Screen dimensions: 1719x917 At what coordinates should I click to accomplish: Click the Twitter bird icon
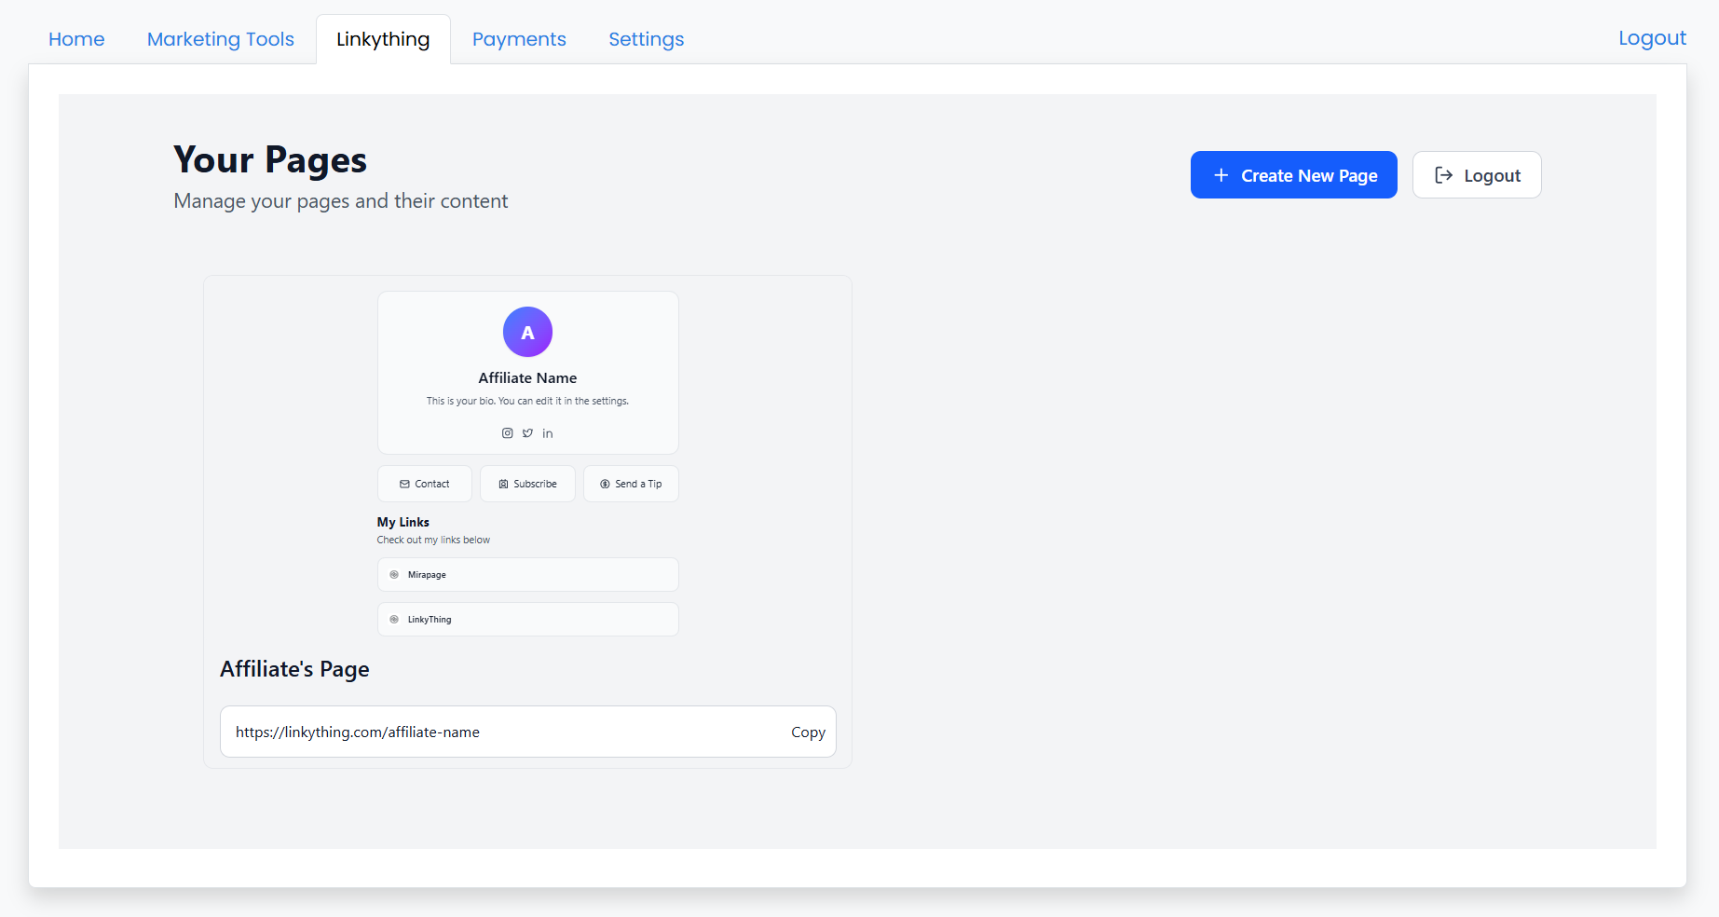click(x=527, y=433)
